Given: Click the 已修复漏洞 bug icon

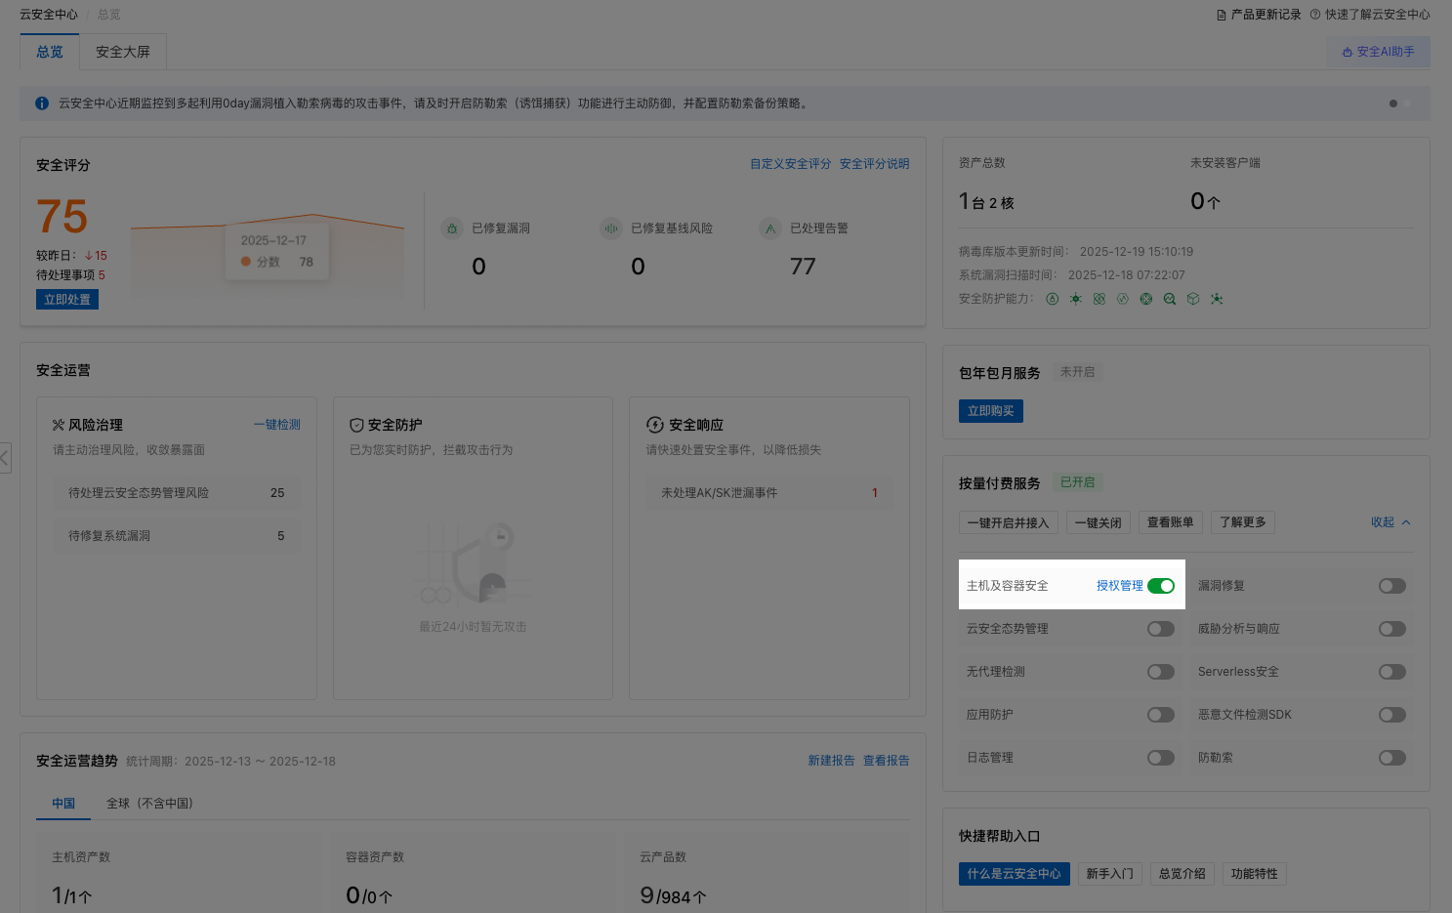Looking at the screenshot, I should [452, 228].
